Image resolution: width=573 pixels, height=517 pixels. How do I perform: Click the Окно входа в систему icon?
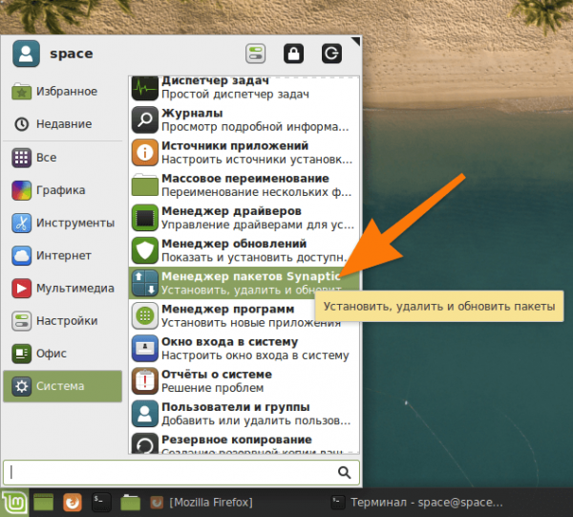point(145,349)
